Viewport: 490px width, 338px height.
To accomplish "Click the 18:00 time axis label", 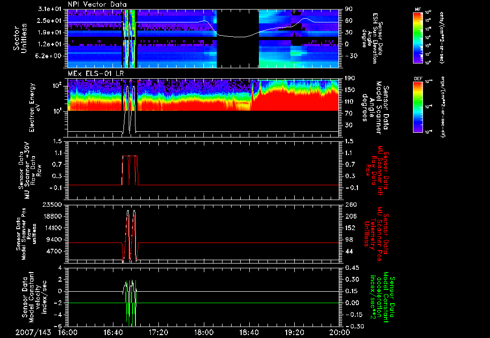I will [x=204, y=333].
